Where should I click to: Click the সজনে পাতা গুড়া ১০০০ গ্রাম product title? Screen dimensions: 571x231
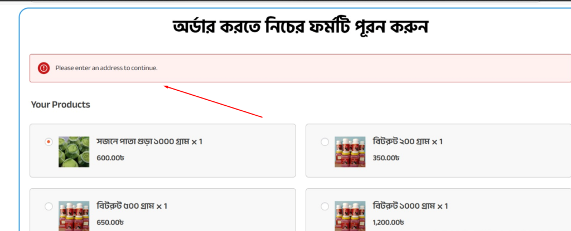149,141
